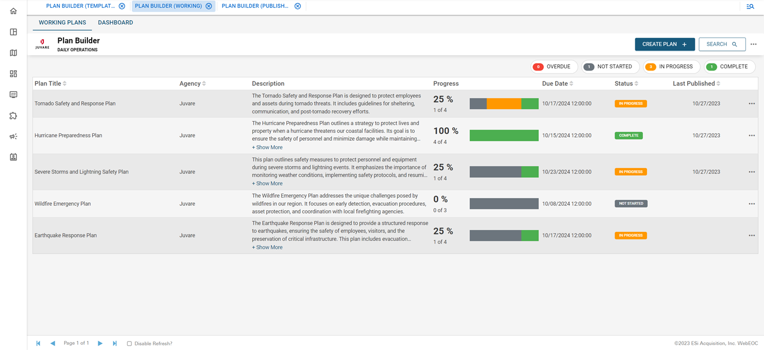
Task: Open the Contacts badge icon in sidebar
Action: [x=13, y=157]
